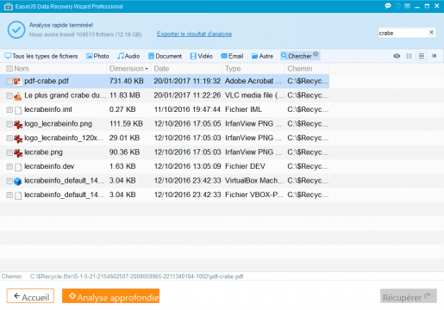The width and height of the screenshot is (444, 310).
Task: Select Tous les types de fichiers tab
Action: click(x=41, y=56)
